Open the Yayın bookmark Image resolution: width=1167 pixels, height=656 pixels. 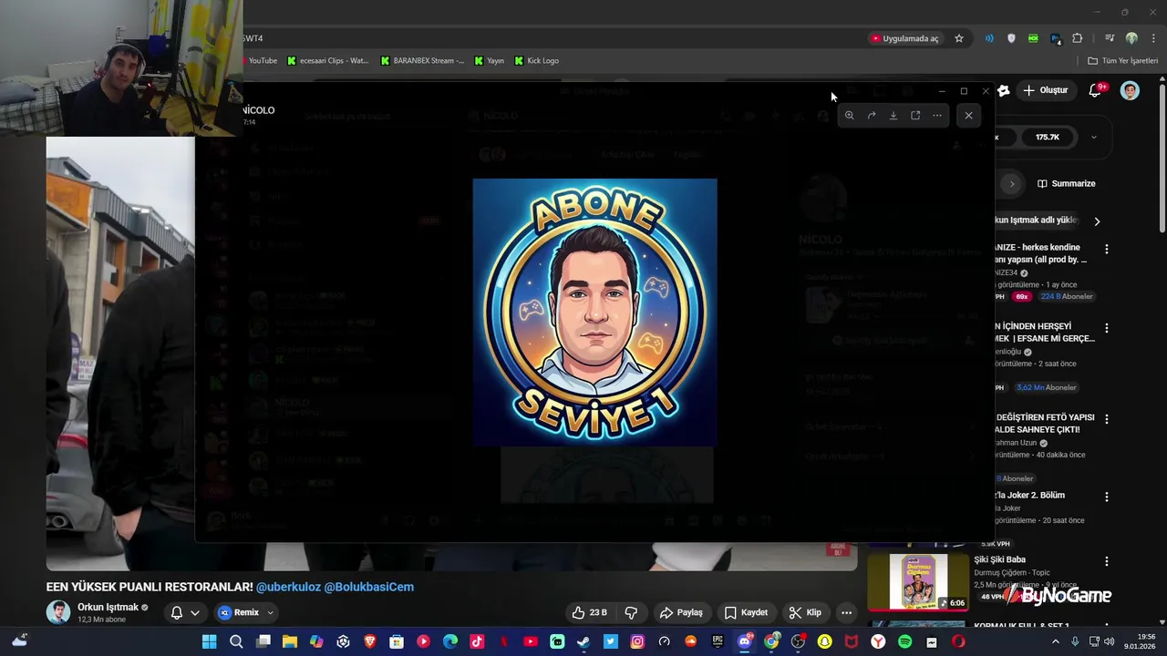[490, 60]
